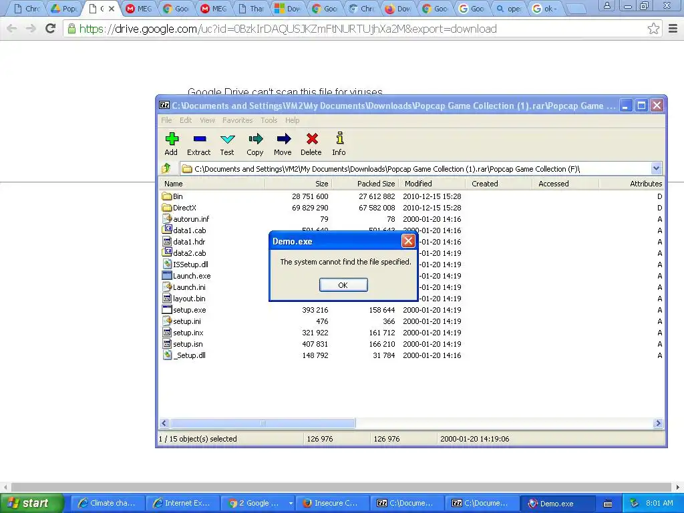Sort files by Size column header
The height and width of the screenshot is (513, 684).
coord(299,184)
